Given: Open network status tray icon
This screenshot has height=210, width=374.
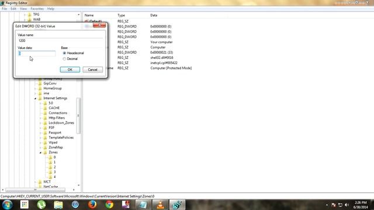Looking at the screenshot, I should coord(340,205).
